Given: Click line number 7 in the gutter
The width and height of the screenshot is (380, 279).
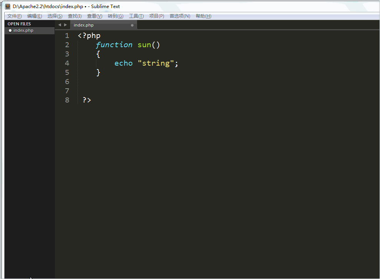Looking at the screenshot, I should [x=67, y=91].
